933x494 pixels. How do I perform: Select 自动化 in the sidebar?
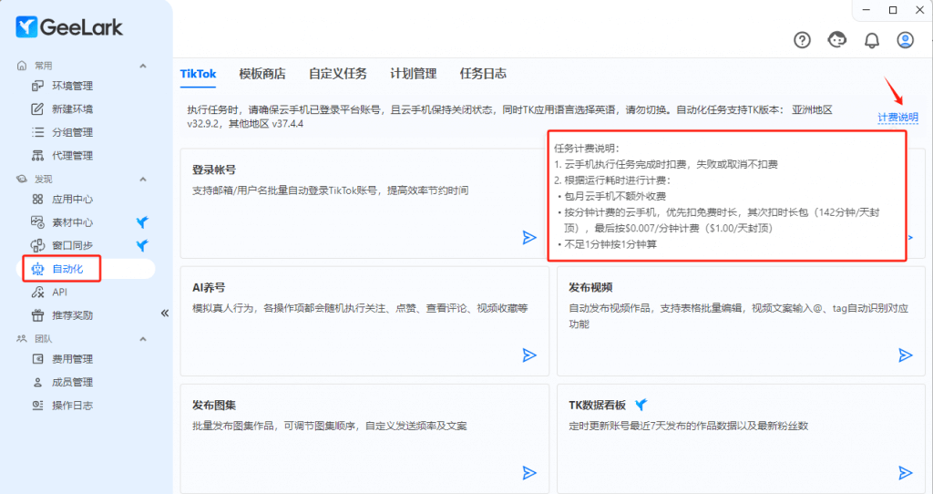pos(68,269)
